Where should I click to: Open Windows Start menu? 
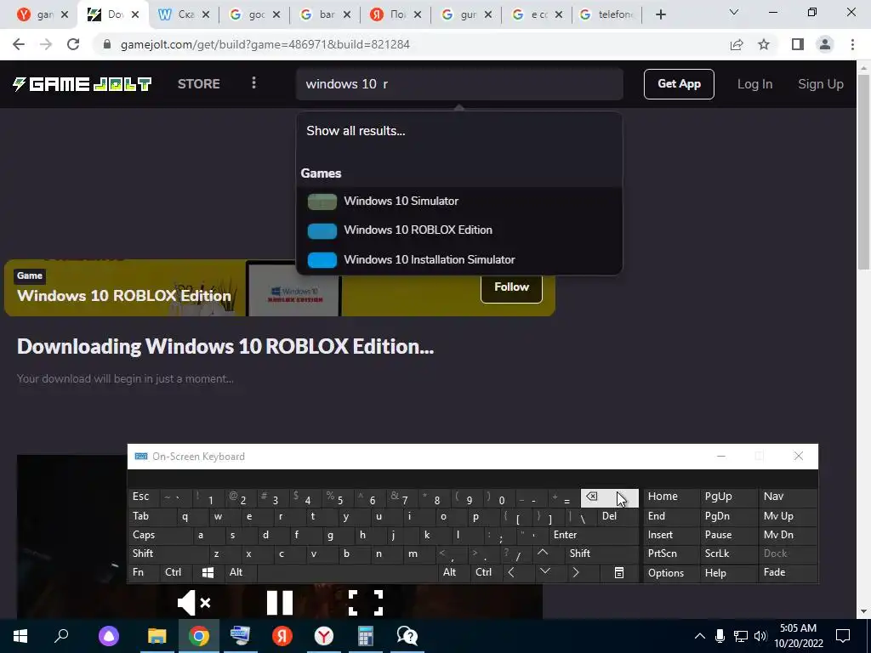tap(20, 636)
